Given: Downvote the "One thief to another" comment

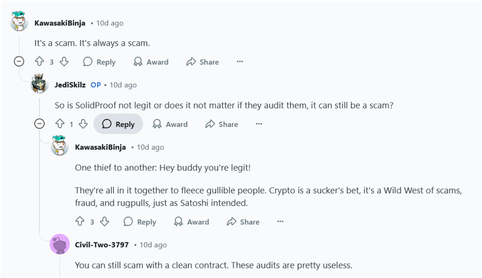Looking at the screenshot, I should coord(104,222).
